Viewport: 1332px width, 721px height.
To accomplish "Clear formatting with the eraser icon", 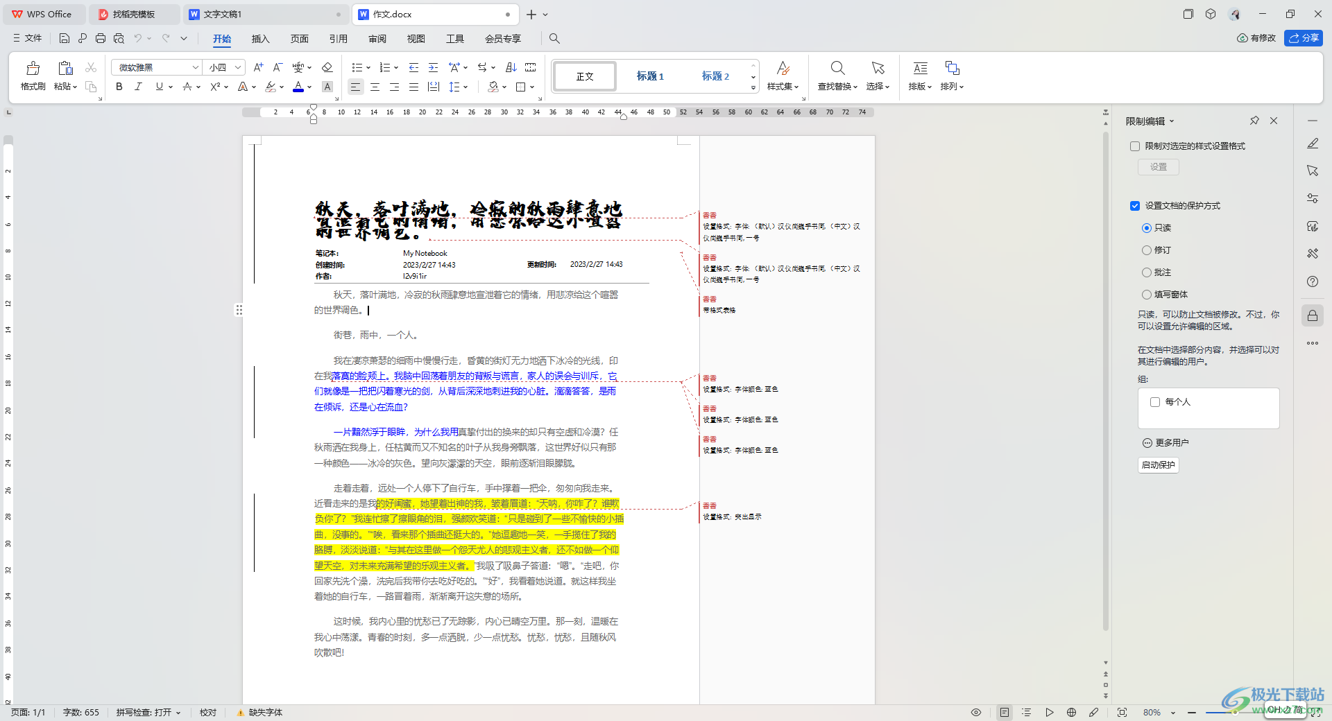I will (327, 67).
